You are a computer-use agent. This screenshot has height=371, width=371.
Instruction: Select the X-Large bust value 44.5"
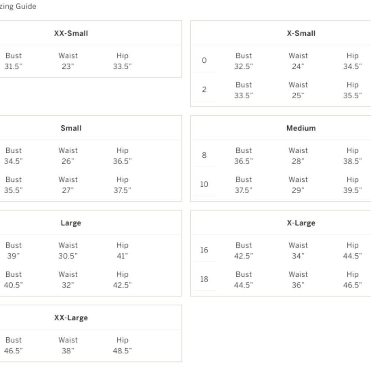243,285
